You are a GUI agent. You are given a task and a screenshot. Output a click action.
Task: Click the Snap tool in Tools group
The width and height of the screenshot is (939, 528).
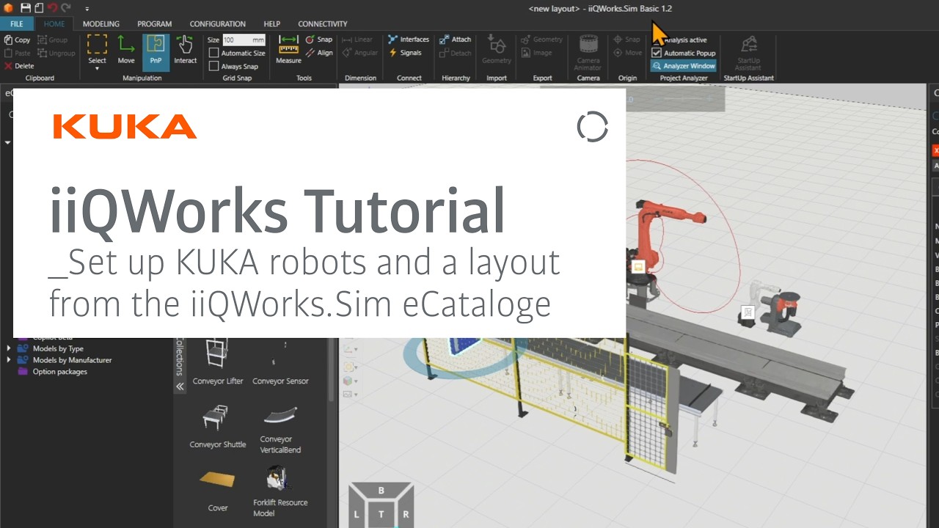point(319,40)
